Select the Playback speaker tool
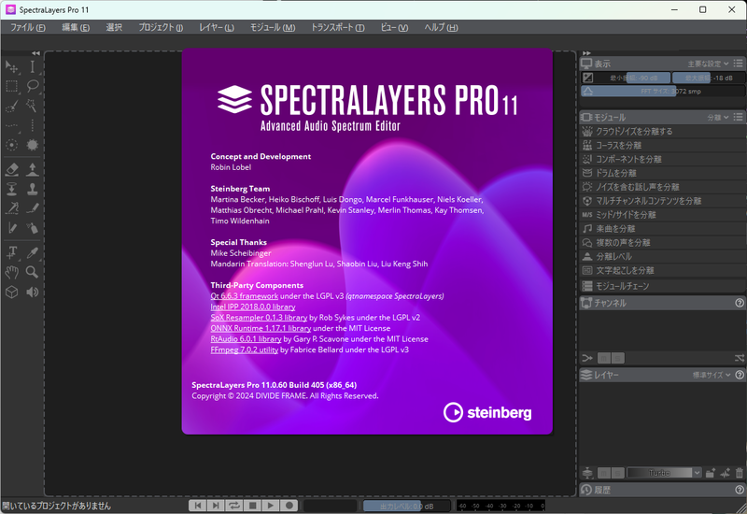The image size is (747, 514). point(33,292)
